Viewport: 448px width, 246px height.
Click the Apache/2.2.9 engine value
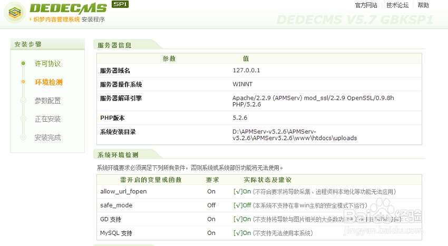click(x=313, y=101)
